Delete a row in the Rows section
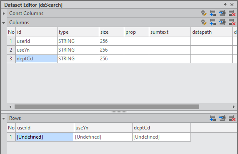 point(232,118)
